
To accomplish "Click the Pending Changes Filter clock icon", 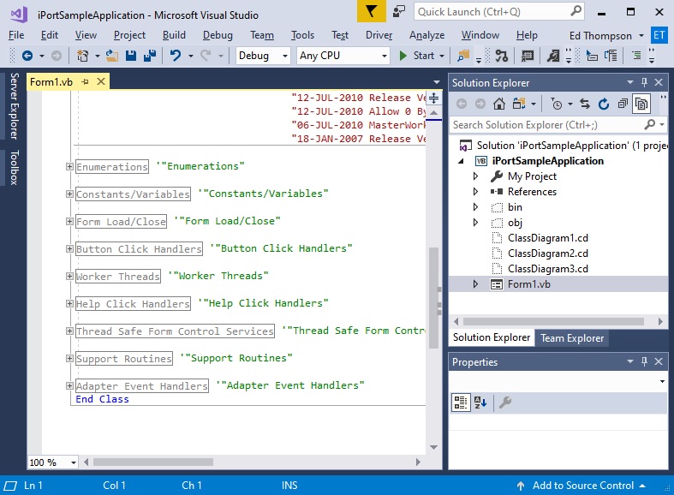I will point(557,104).
